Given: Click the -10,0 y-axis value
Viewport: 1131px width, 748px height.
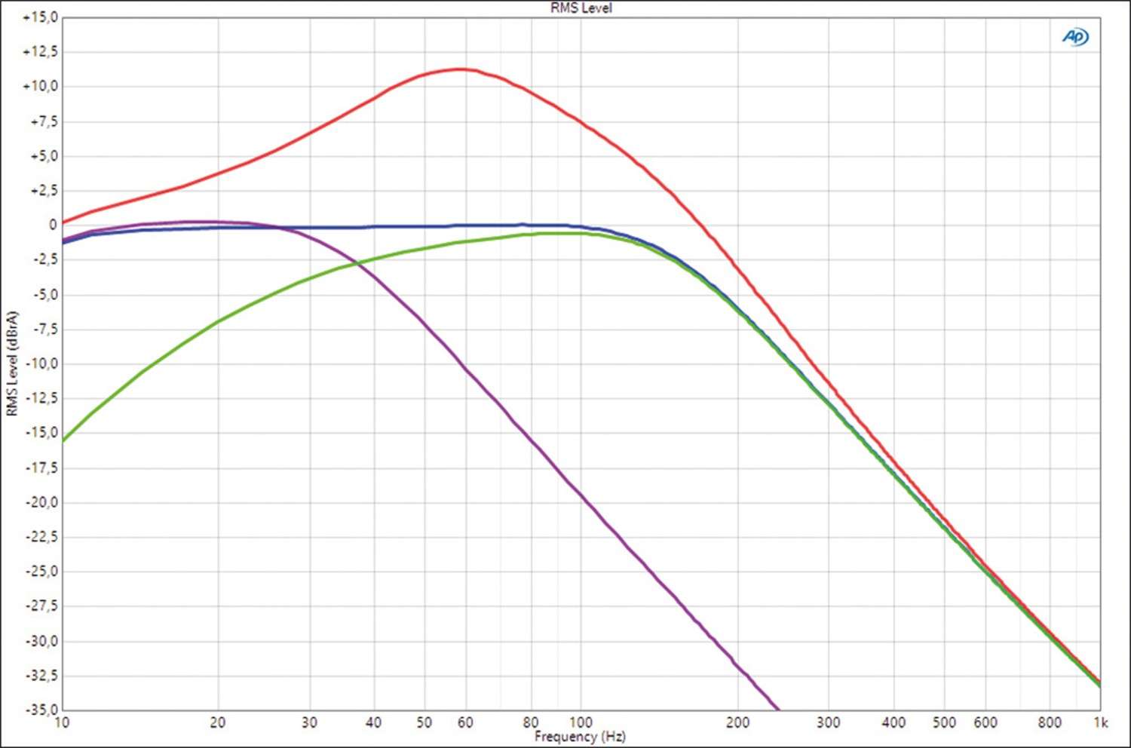Looking at the screenshot, I should [x=42, y=363].
